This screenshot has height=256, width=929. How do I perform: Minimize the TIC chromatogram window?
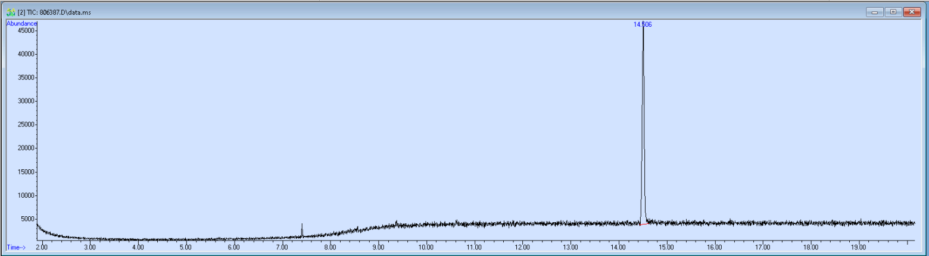[875, 11]
